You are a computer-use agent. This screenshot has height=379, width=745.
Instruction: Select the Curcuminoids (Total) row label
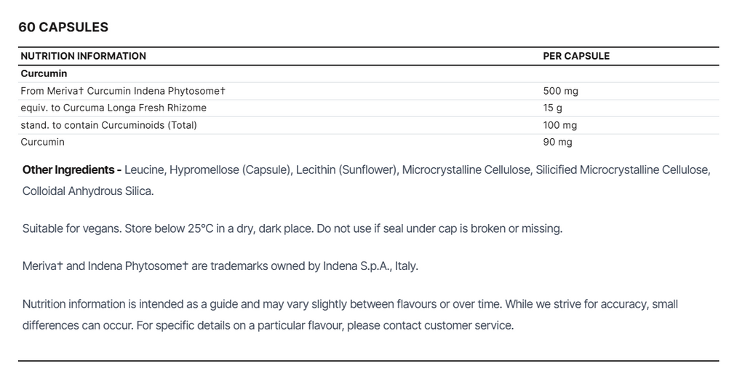pyautogui.click(x=109, y=125)
